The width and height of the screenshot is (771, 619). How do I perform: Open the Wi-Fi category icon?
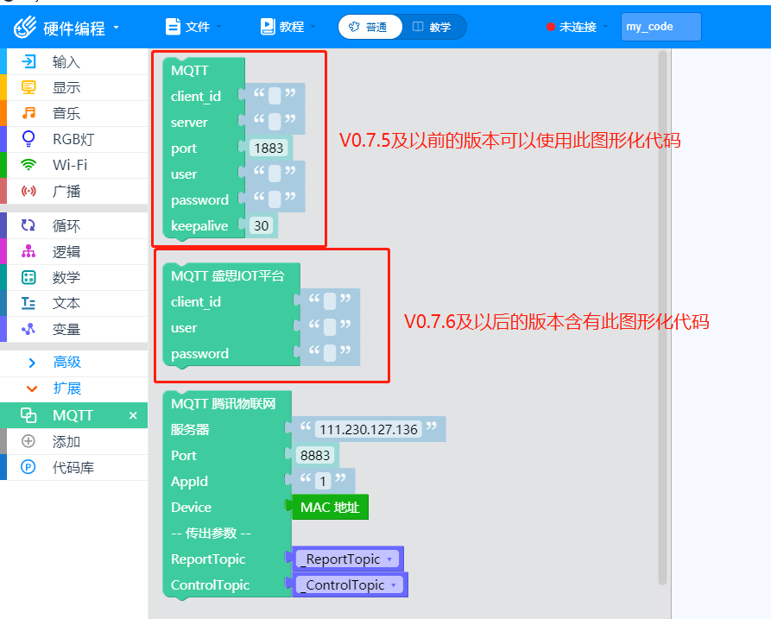[x=28, y=165]
